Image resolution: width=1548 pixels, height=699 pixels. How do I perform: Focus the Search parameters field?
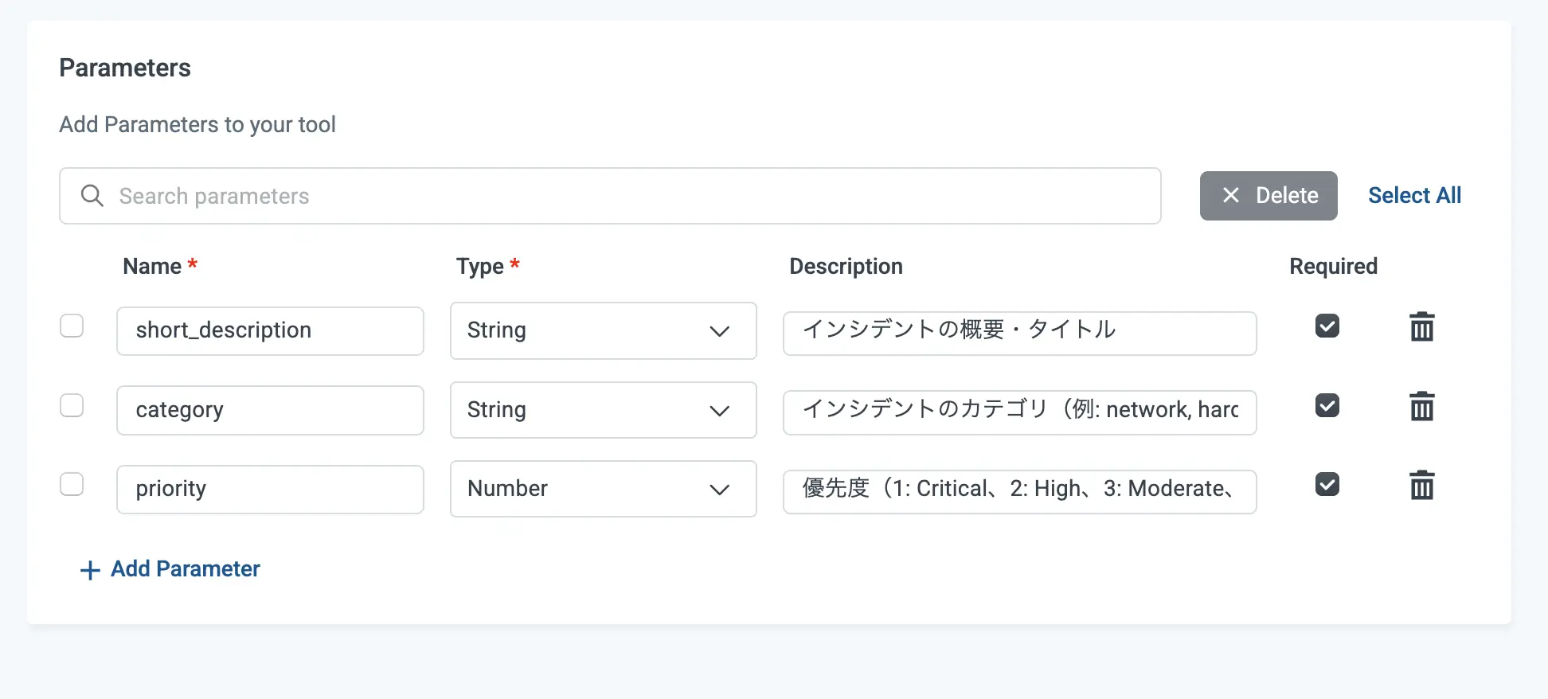621,196
